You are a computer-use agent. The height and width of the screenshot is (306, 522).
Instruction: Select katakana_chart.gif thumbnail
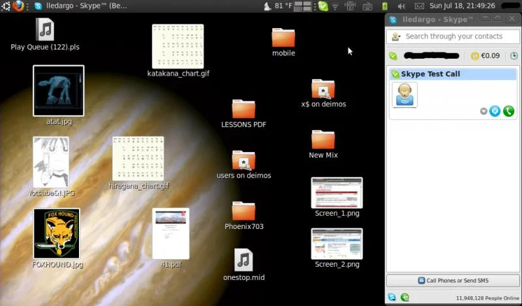(x=177, y=46)
